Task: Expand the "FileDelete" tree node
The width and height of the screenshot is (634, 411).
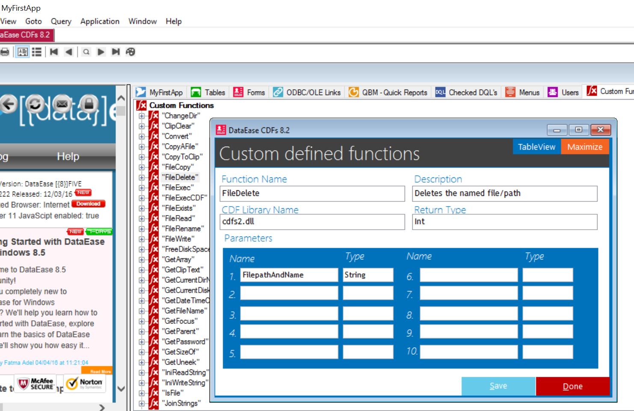Action: click(141, 177)
